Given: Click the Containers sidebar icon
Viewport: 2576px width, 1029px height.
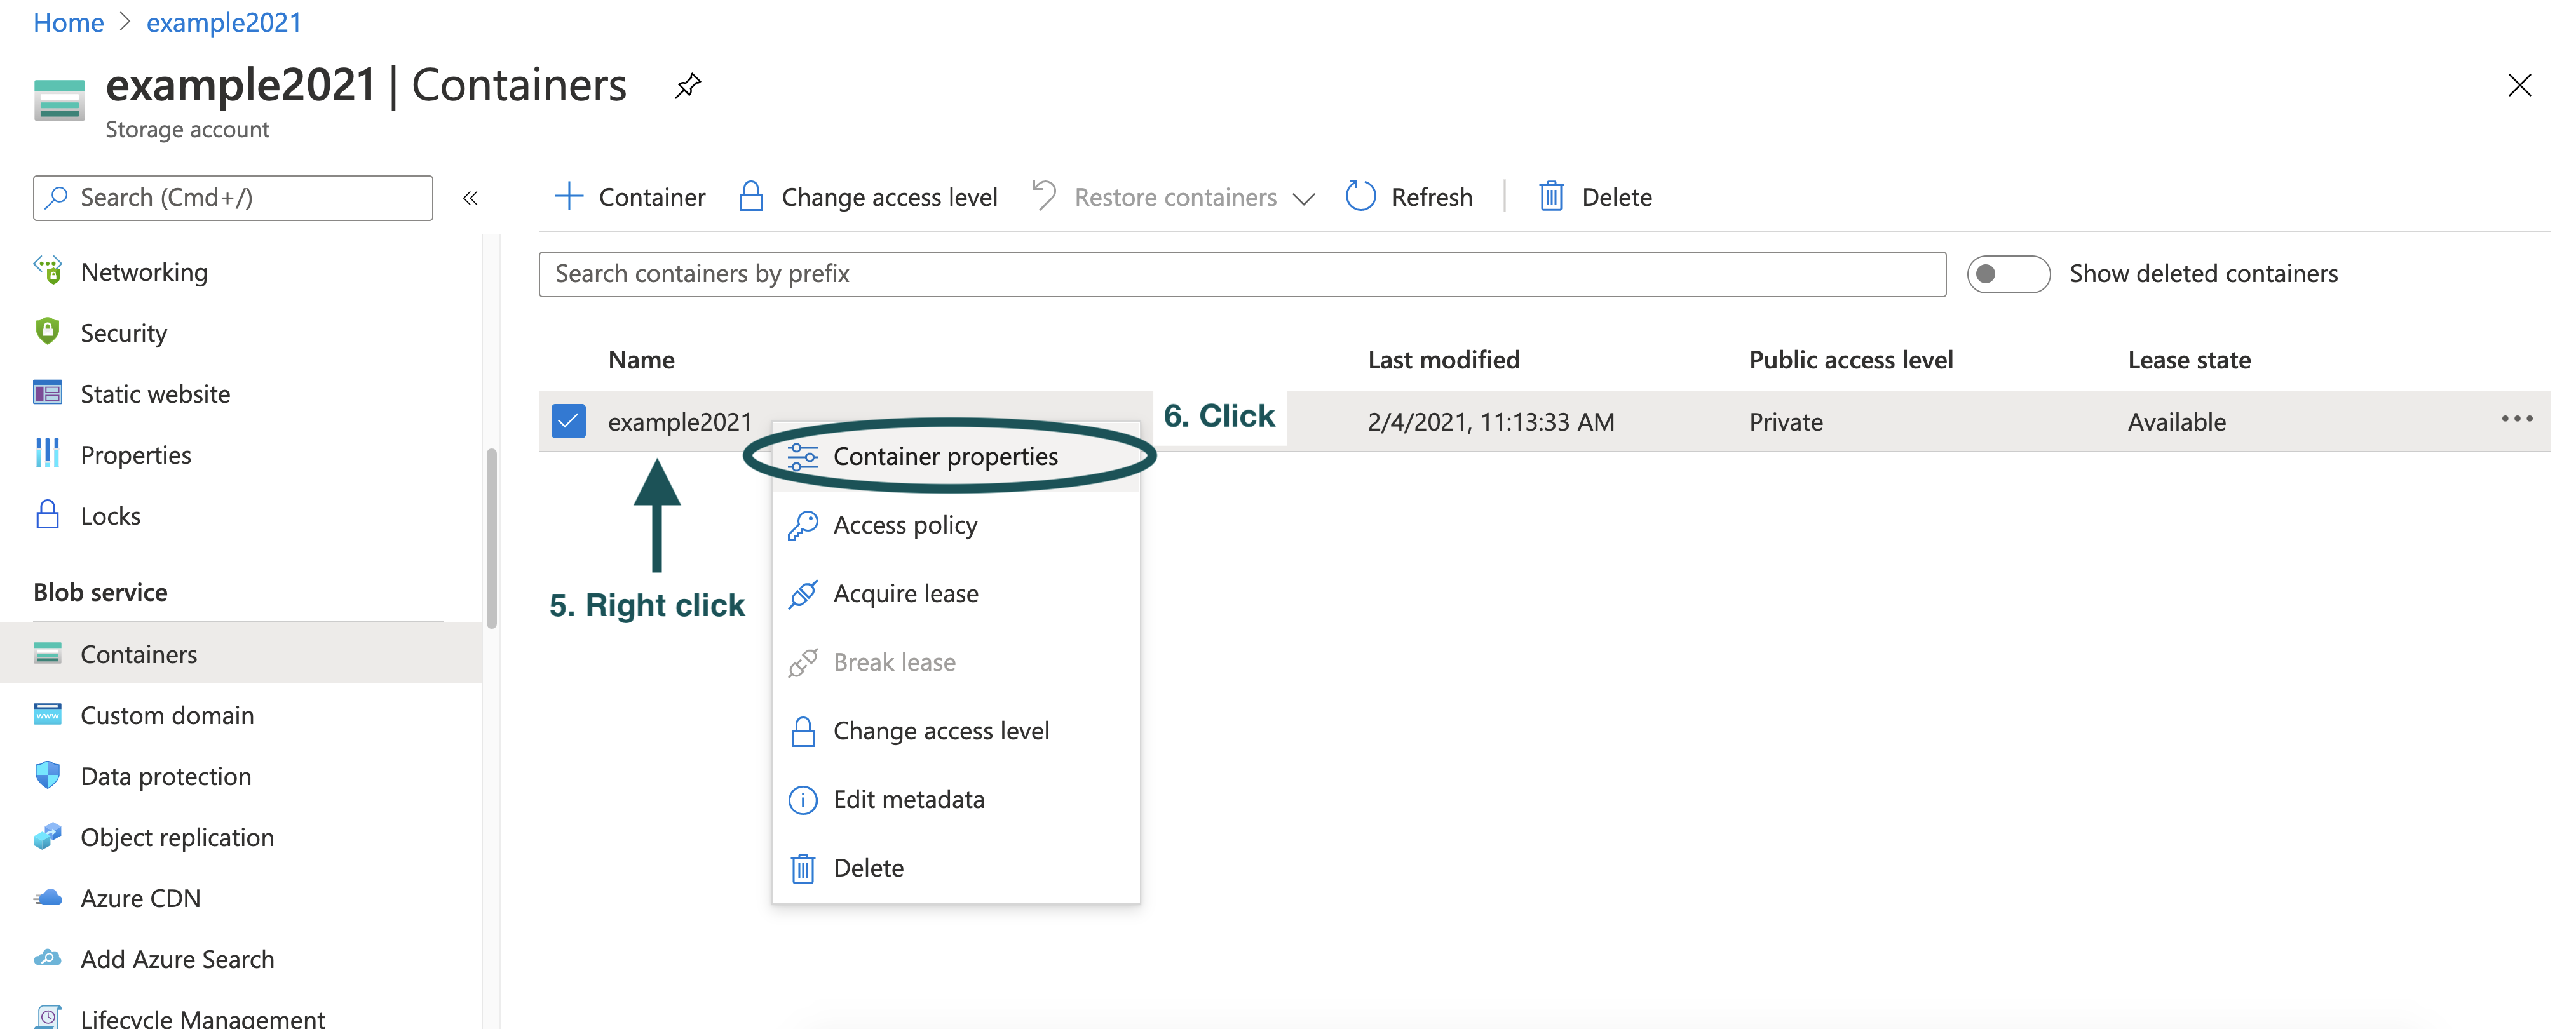Looking at the screenshot, I should click(47, 653).
